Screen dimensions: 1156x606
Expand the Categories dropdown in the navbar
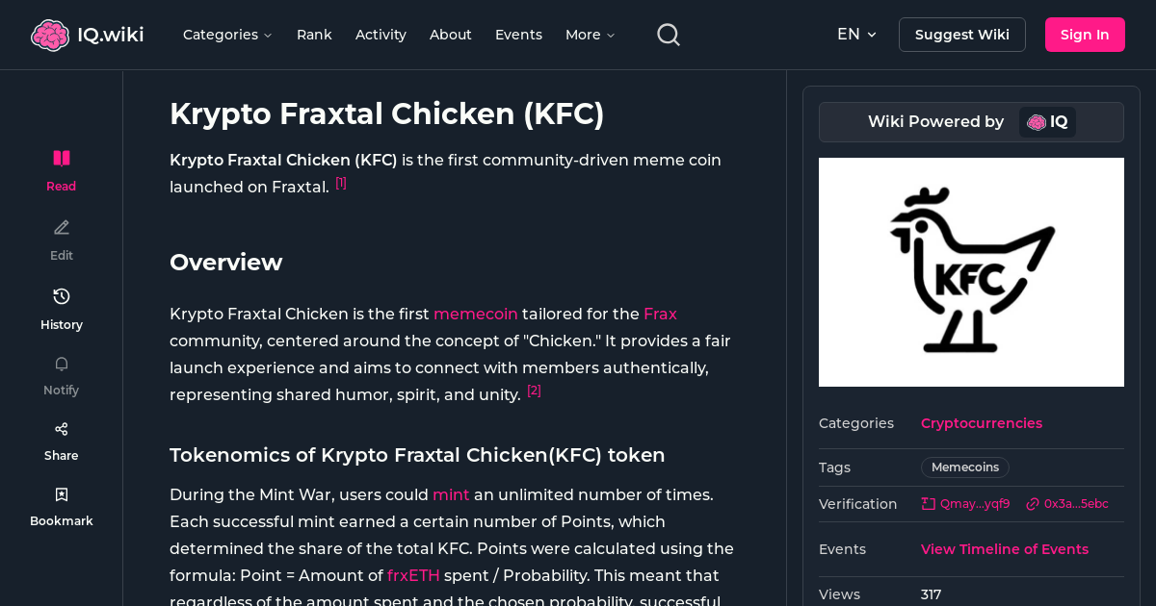pyautogui.click(x=227, y=35)
